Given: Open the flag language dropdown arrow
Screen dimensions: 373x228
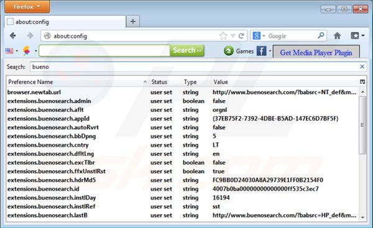Looking at the screenshot, I should coord(17,51).
